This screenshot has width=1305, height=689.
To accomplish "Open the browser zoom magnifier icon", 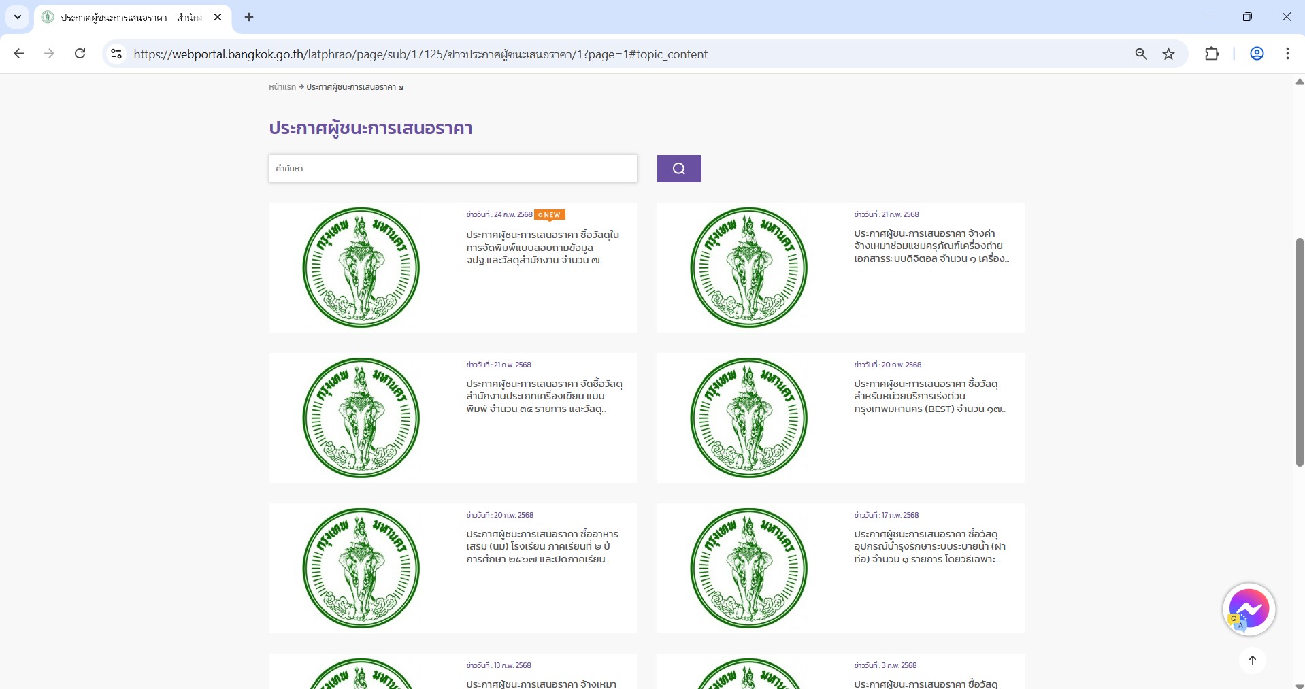I will [x=1141, y=54].
